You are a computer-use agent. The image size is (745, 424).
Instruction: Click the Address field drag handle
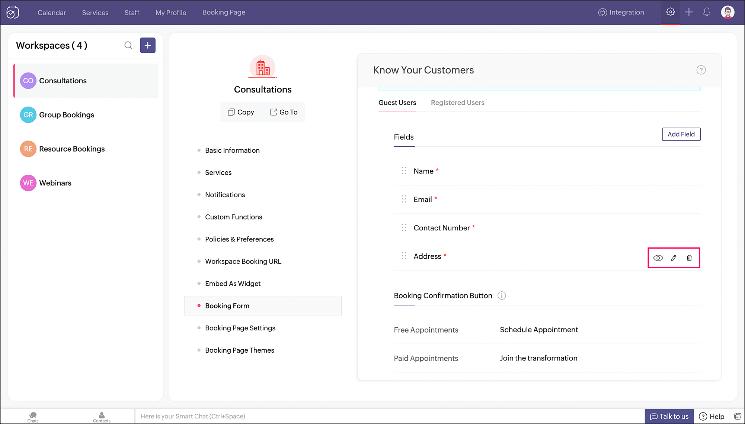404,256
